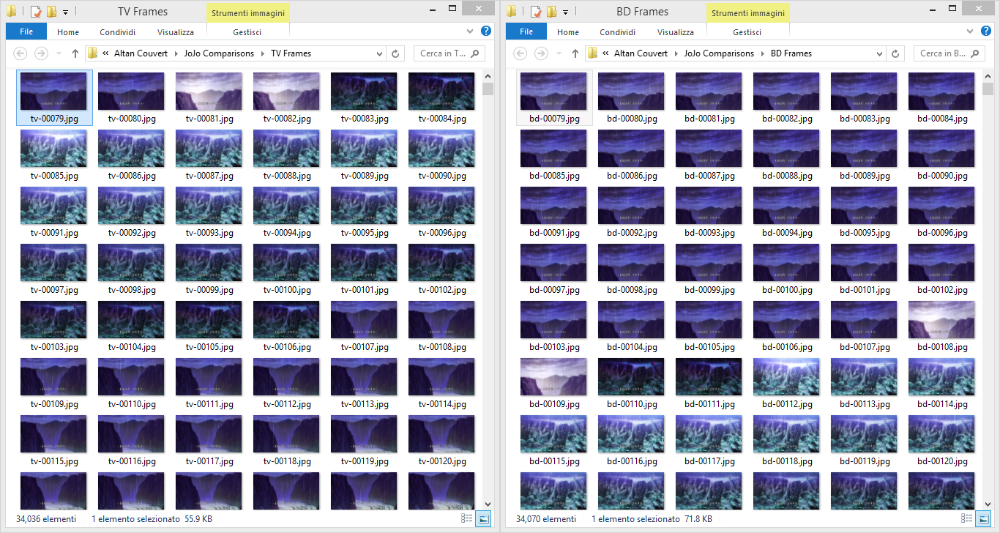This screenshot has width=1000, height=533.
Task: Open recent locations dropdown in BD Frames
Action: click(559, 53)
